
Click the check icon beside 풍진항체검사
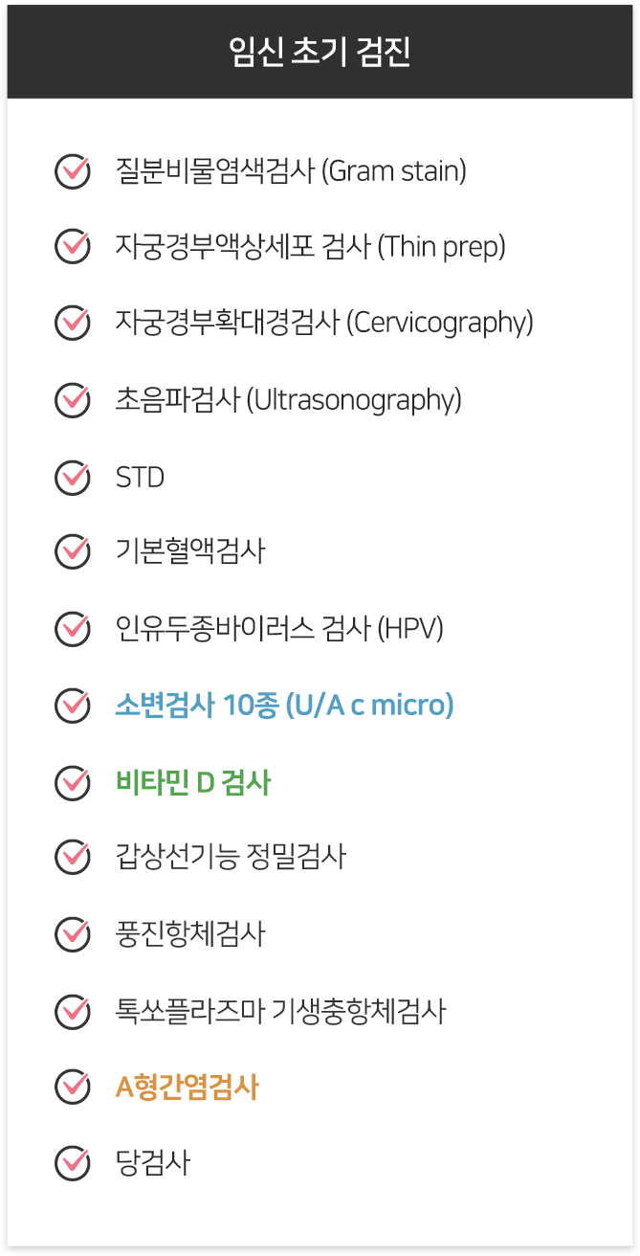72,932
